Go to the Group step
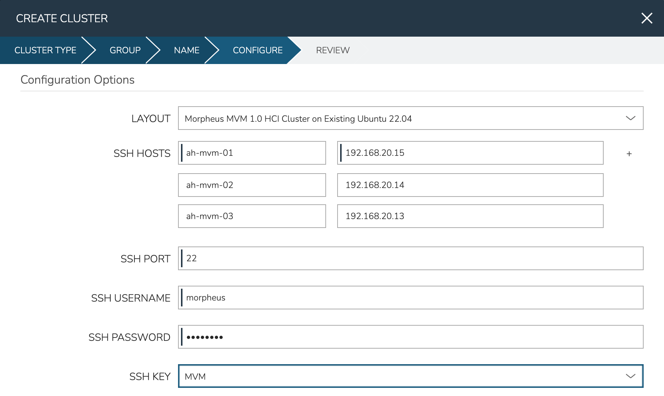The height and width of the screenshot is (396, 664). tap(125, 50)
